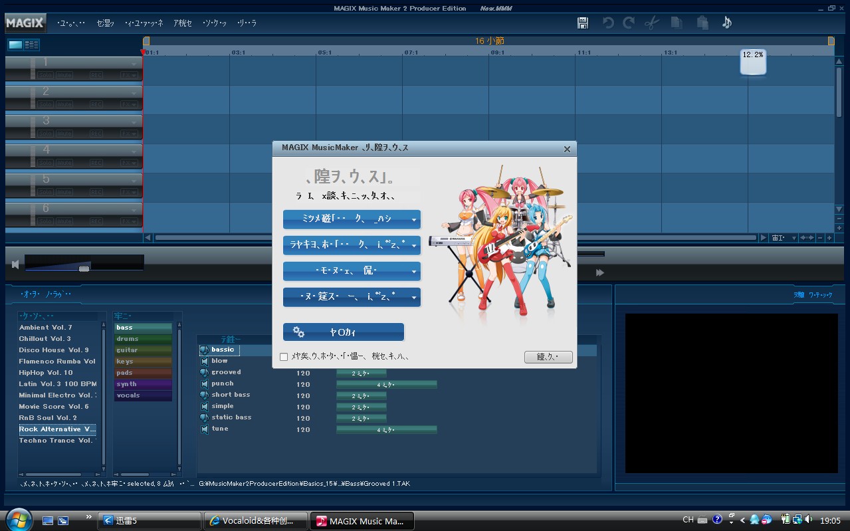
Task: Click the 16-bar end marker on the timeline
Action: click(x=831, y=41)
